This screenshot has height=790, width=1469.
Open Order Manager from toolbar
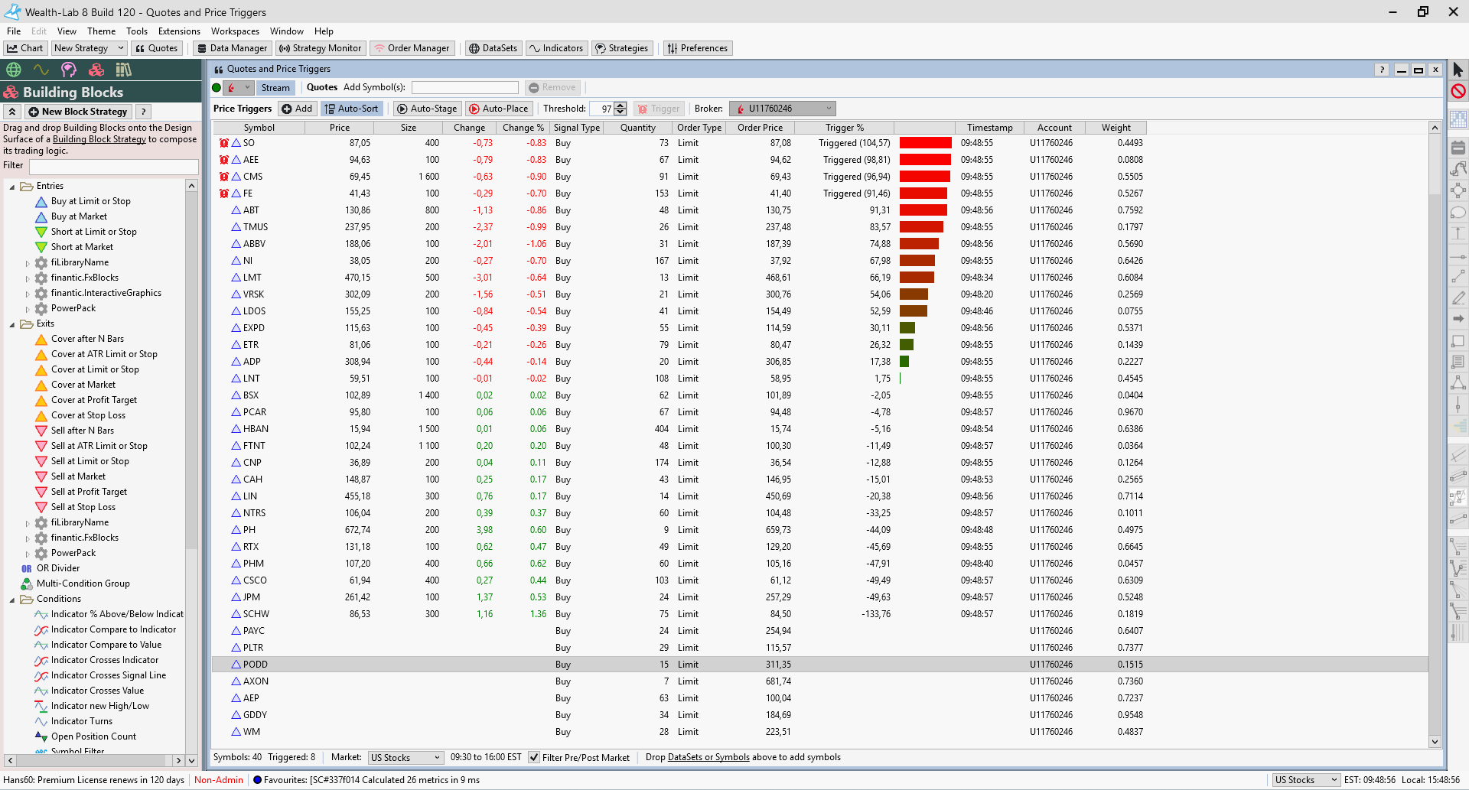point(412,48)
